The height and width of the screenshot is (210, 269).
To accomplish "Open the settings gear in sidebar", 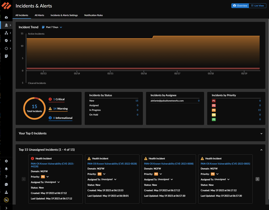I will [x=6, y=161].
